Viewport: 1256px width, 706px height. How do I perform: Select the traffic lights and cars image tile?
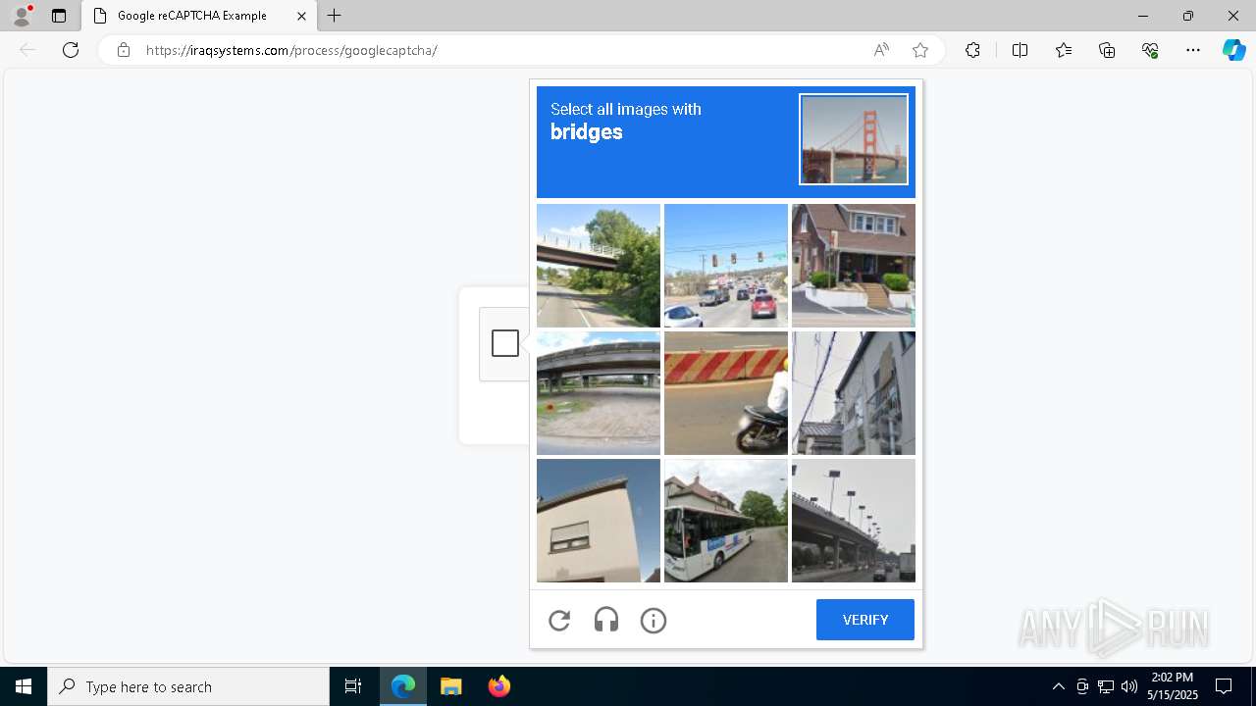coord(726,266)
